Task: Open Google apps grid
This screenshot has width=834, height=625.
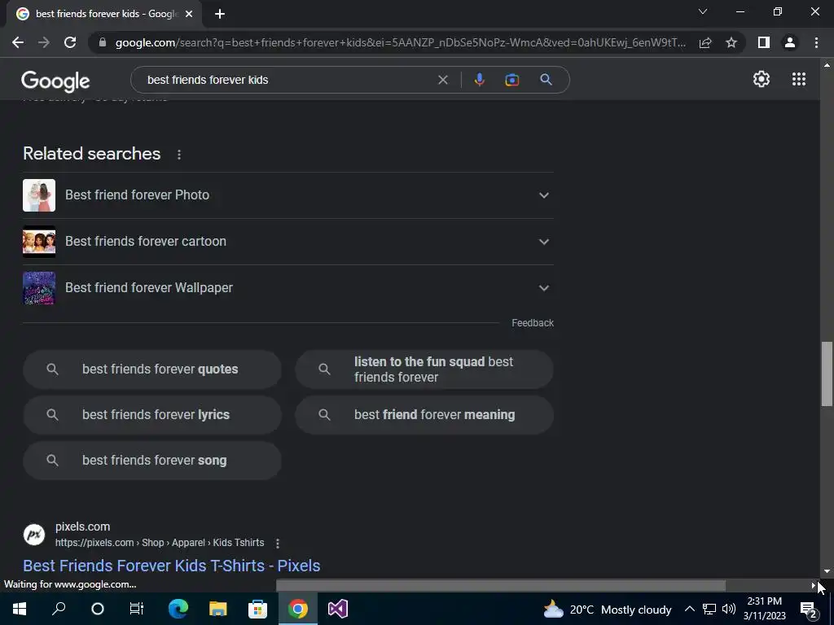Action: (799, 79)
